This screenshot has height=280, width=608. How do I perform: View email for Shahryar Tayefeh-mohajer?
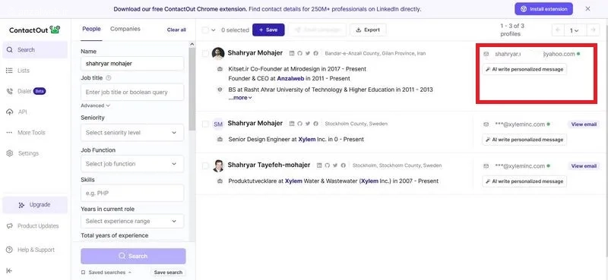[x=584, y=166]
